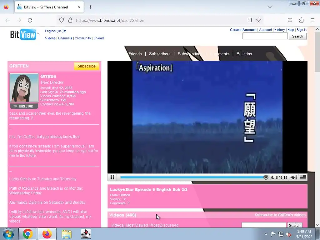Click the video progress slider handle
This screenshot has height=240, width=320.
click(x=266, y=177)
